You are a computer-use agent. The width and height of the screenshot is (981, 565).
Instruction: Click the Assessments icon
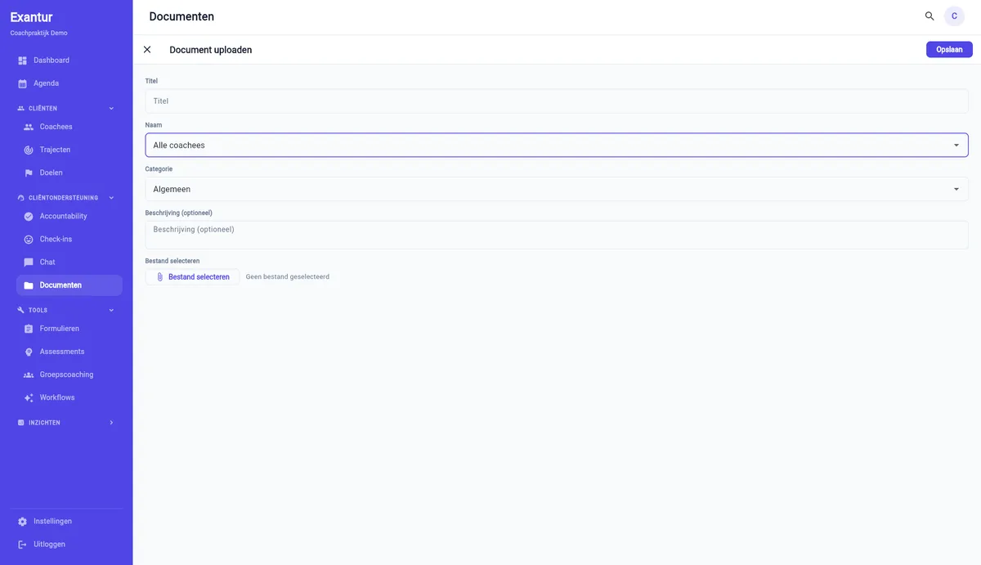click(29, 352)
